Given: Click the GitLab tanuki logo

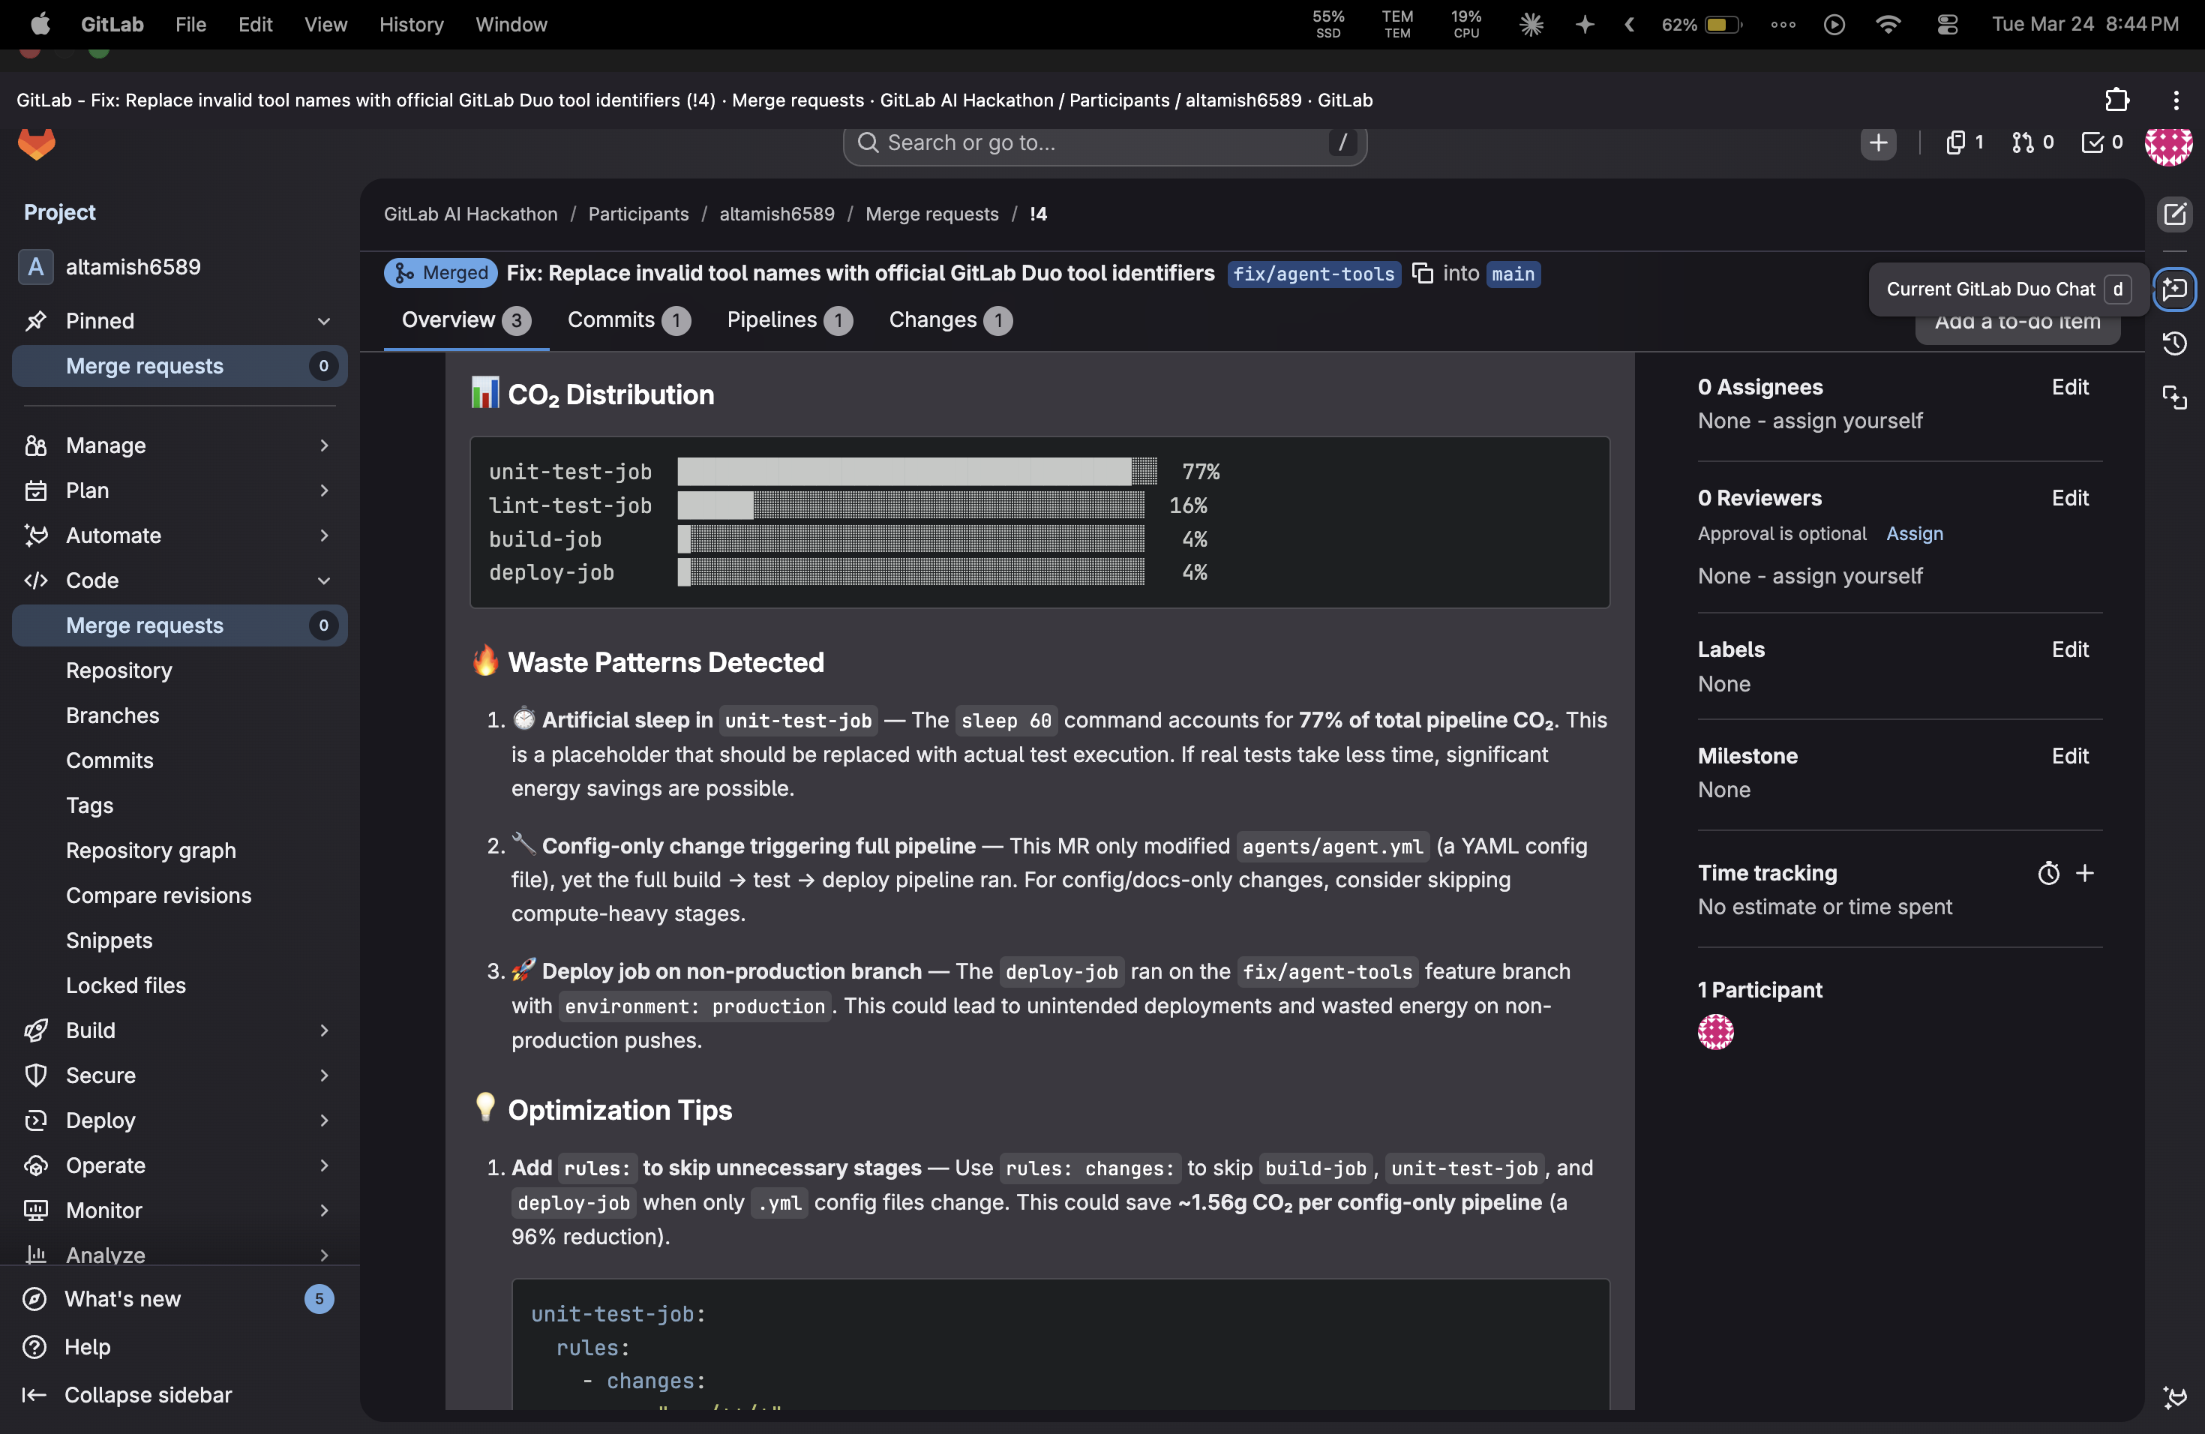Looking at the screenshot, I should click(x=37, y=143).
